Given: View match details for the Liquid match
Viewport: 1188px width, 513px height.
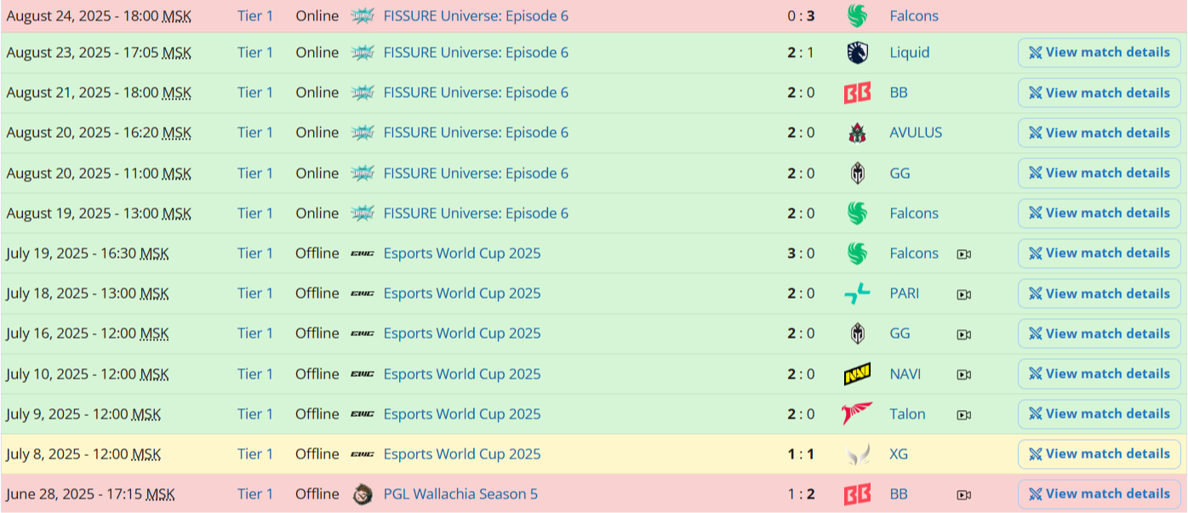Looking at the screenshot, I should point(1099,53).
